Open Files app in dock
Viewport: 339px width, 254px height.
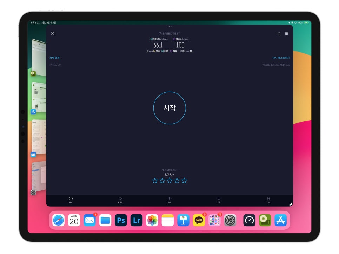[x=105, y=220]
